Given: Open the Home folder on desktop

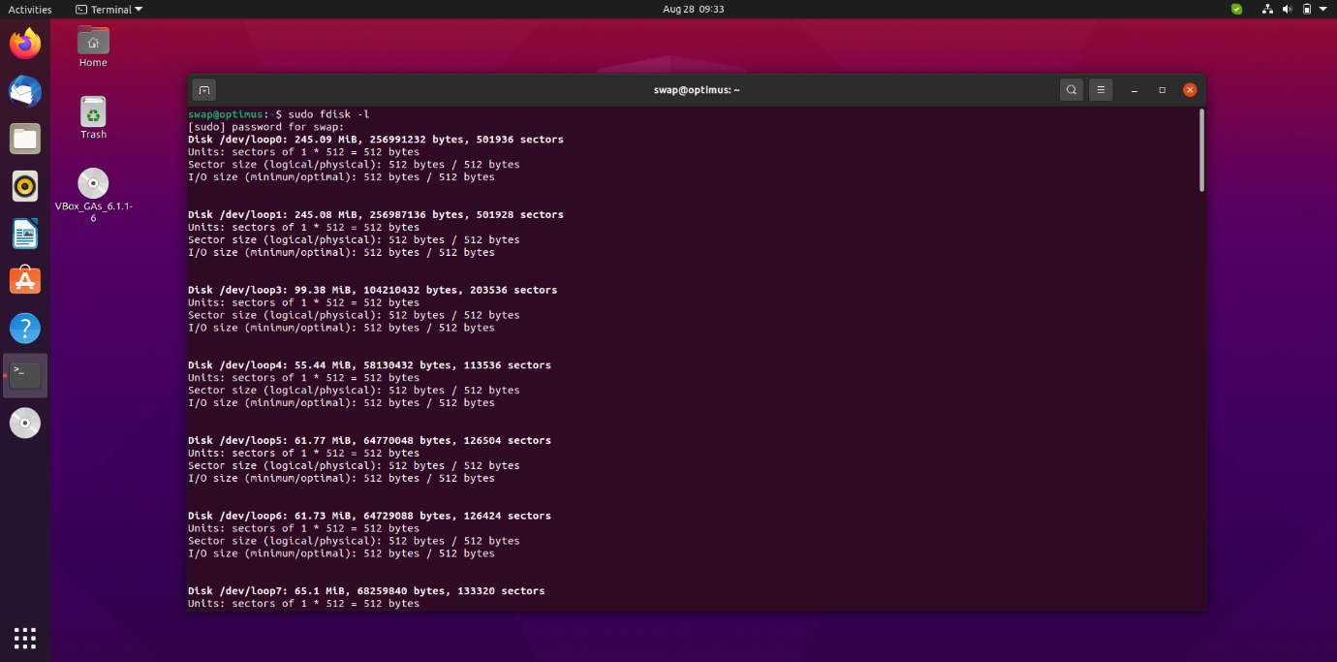Looking at the screenshot, I should (93, 47).
